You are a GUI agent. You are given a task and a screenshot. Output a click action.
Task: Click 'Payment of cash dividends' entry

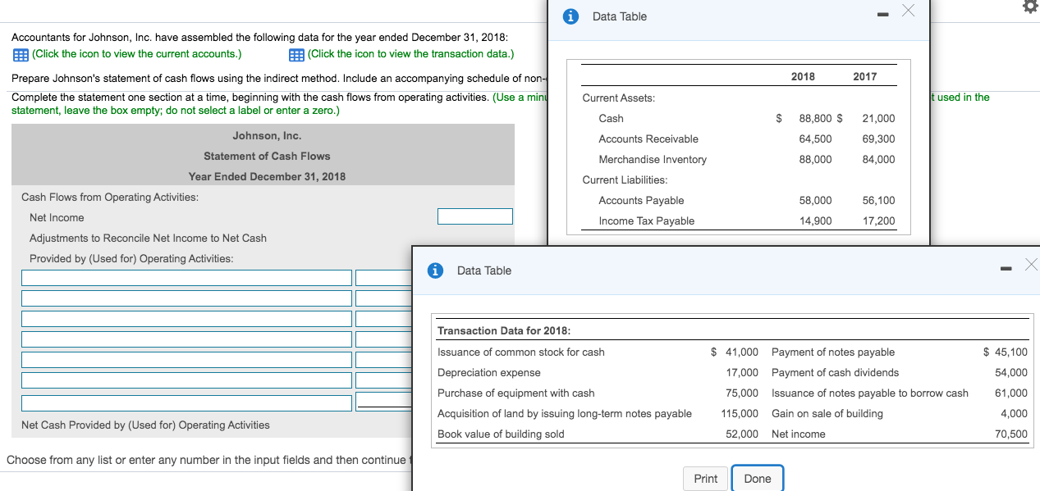coord(836,373)
